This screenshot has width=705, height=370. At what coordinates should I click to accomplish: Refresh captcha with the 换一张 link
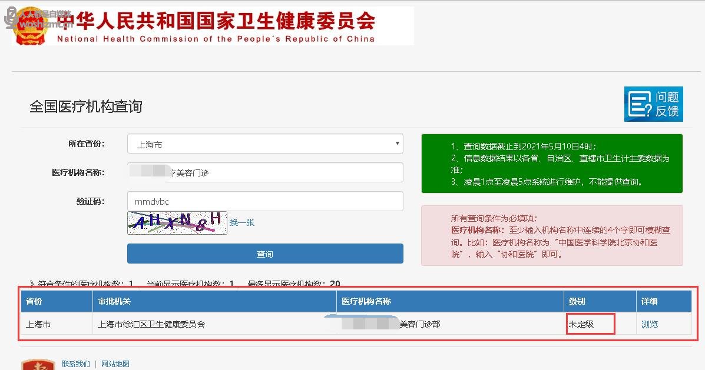242,222
